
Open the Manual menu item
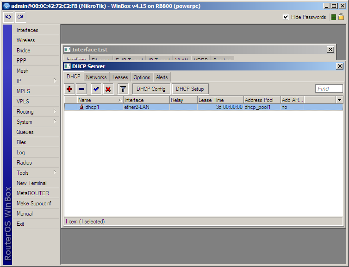(36, 214)
